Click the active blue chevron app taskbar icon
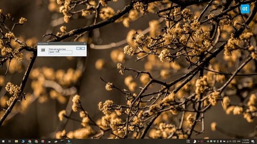 (x=69, y=141)
